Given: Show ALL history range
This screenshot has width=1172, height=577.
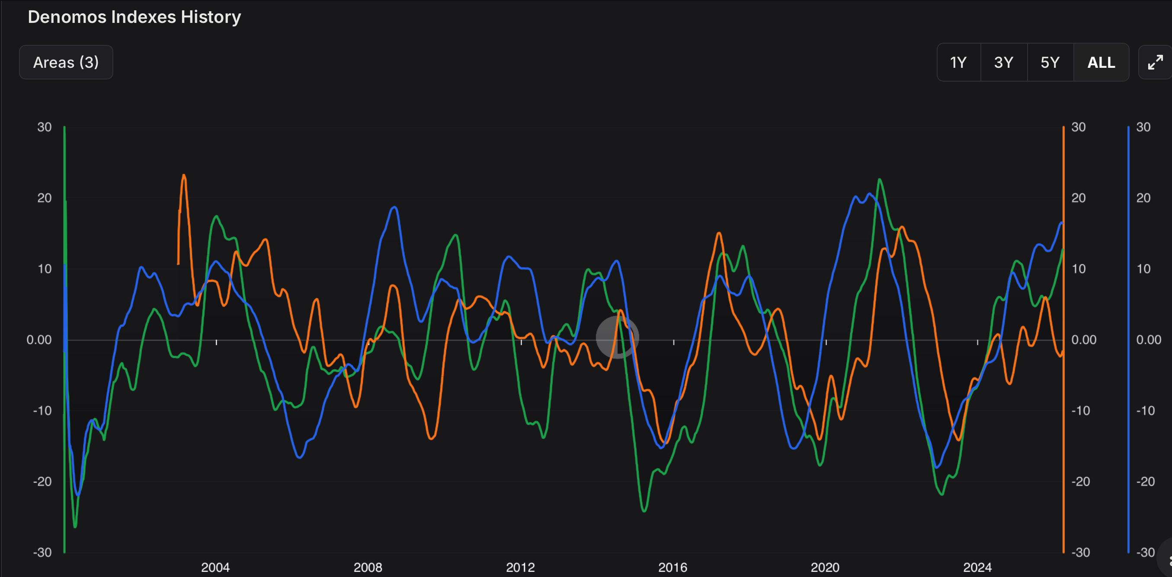Looking at the screenshot, I should point(1101,62).
